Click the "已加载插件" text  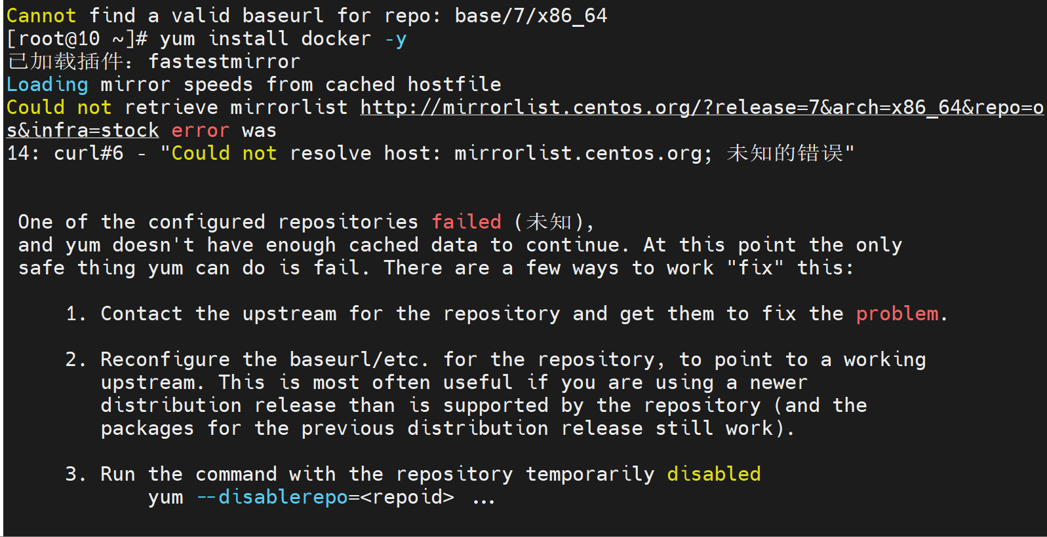click(x=66, y=62)
